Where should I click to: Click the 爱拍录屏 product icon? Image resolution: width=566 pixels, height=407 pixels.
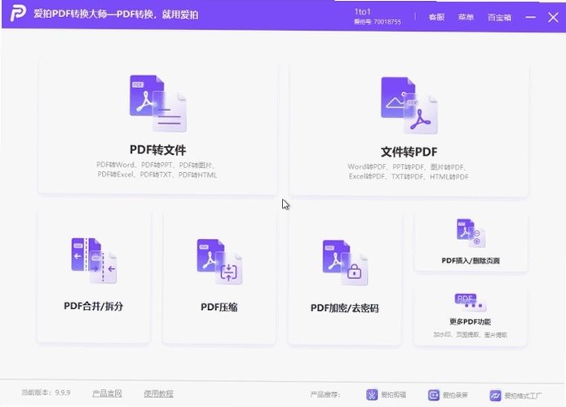coord(434,395)
